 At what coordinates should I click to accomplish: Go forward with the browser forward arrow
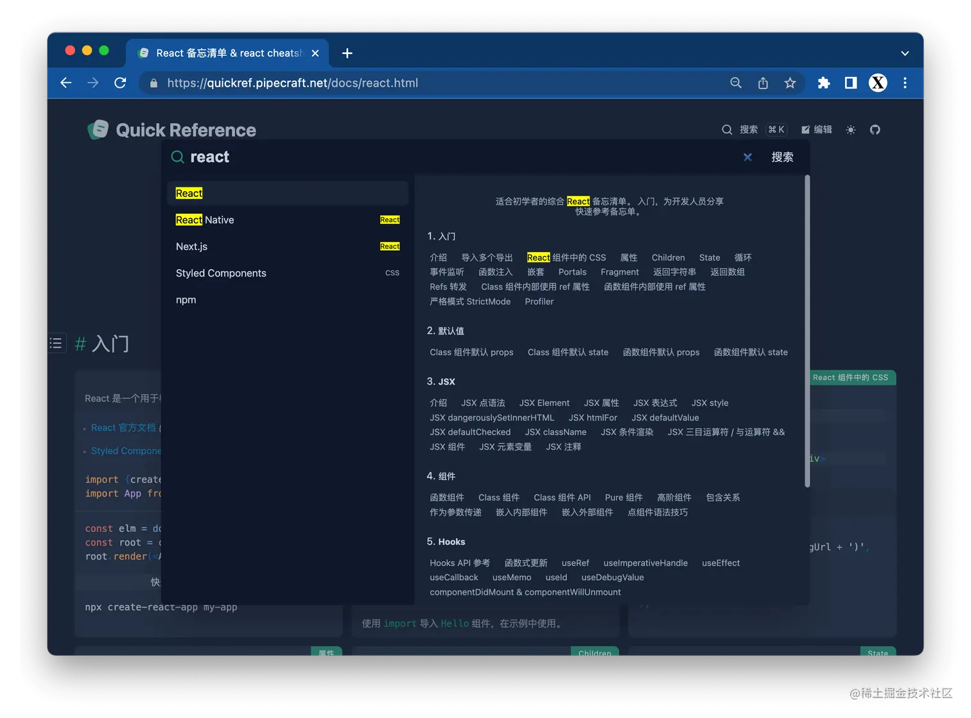(x=93, y=83)
